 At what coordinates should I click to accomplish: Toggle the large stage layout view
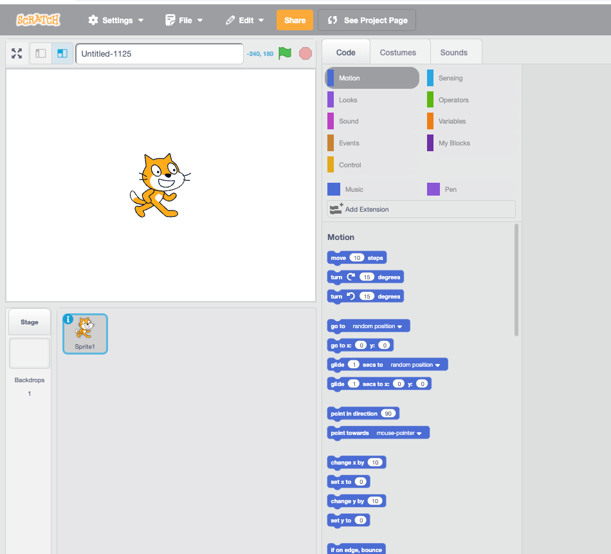click(x=62, y=53)
